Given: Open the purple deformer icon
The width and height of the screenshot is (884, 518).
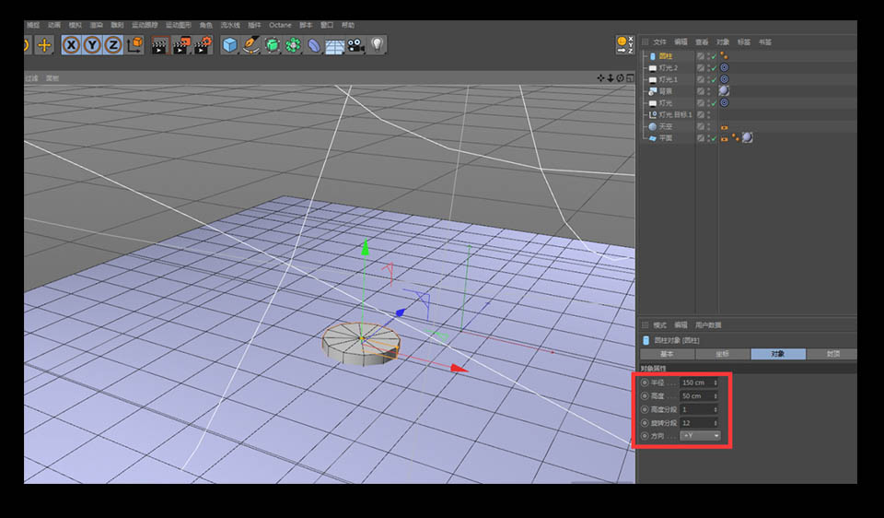Looking at the screenshot, I should [314, 45].
